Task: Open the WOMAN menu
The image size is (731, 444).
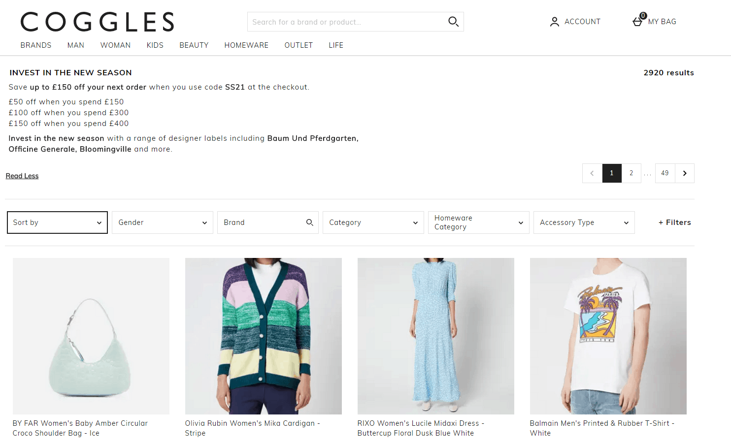Action: pyautogui.click(x=116, y=45)
